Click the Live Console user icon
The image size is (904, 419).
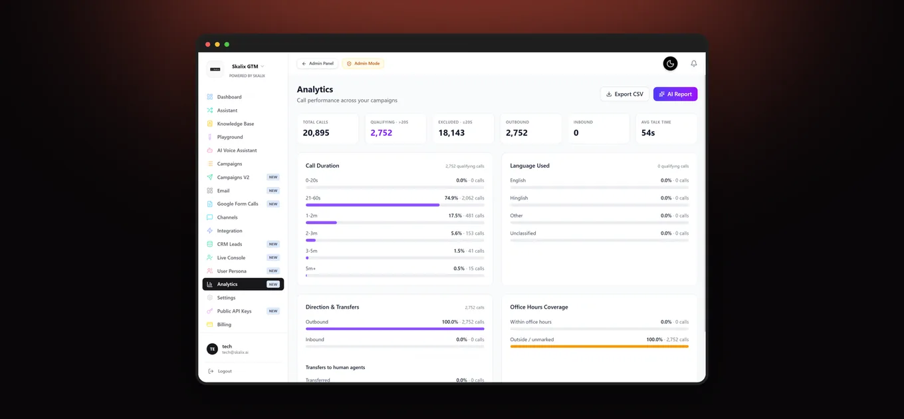tap(210, 257)
